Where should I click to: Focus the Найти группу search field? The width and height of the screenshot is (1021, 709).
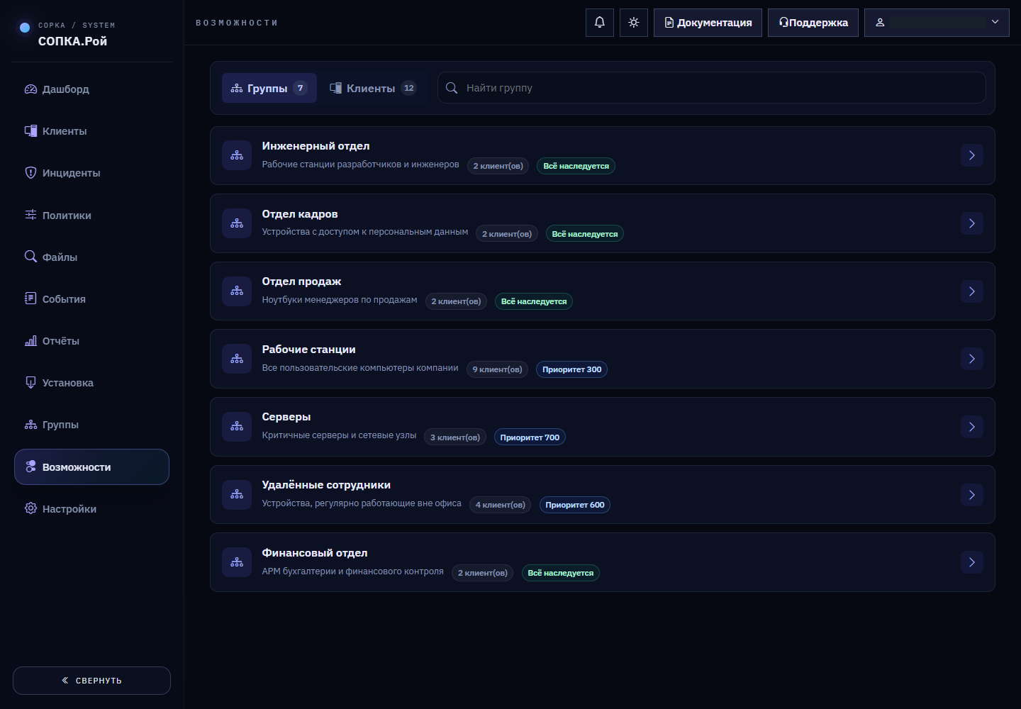pyautogui.click(x=712, y=88)
